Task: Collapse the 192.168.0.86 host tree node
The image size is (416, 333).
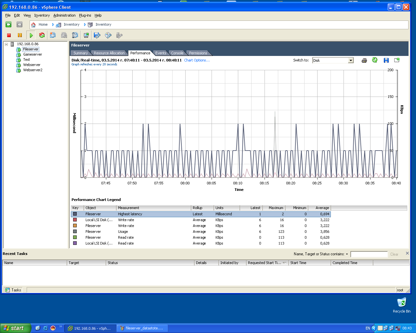Action: click(6, 44)
